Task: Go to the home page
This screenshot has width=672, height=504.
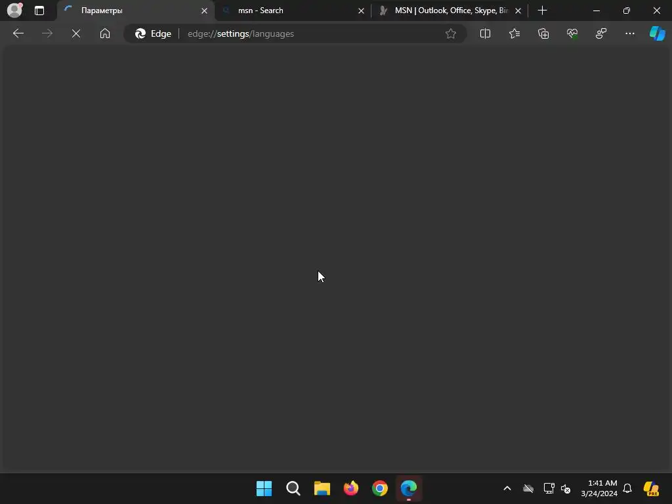Action: click(105, 33)
